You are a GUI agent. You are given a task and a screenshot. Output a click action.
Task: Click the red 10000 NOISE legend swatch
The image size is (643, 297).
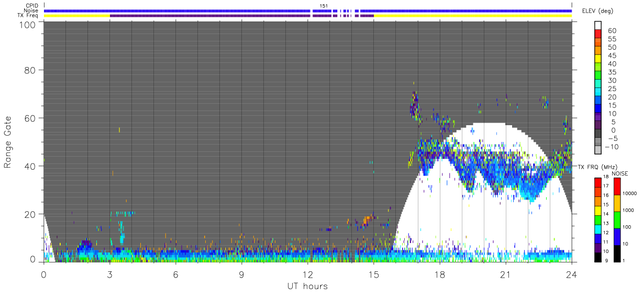617,186
